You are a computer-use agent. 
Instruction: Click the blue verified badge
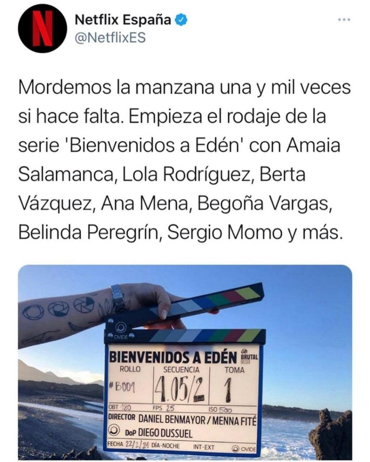point(182,20)
